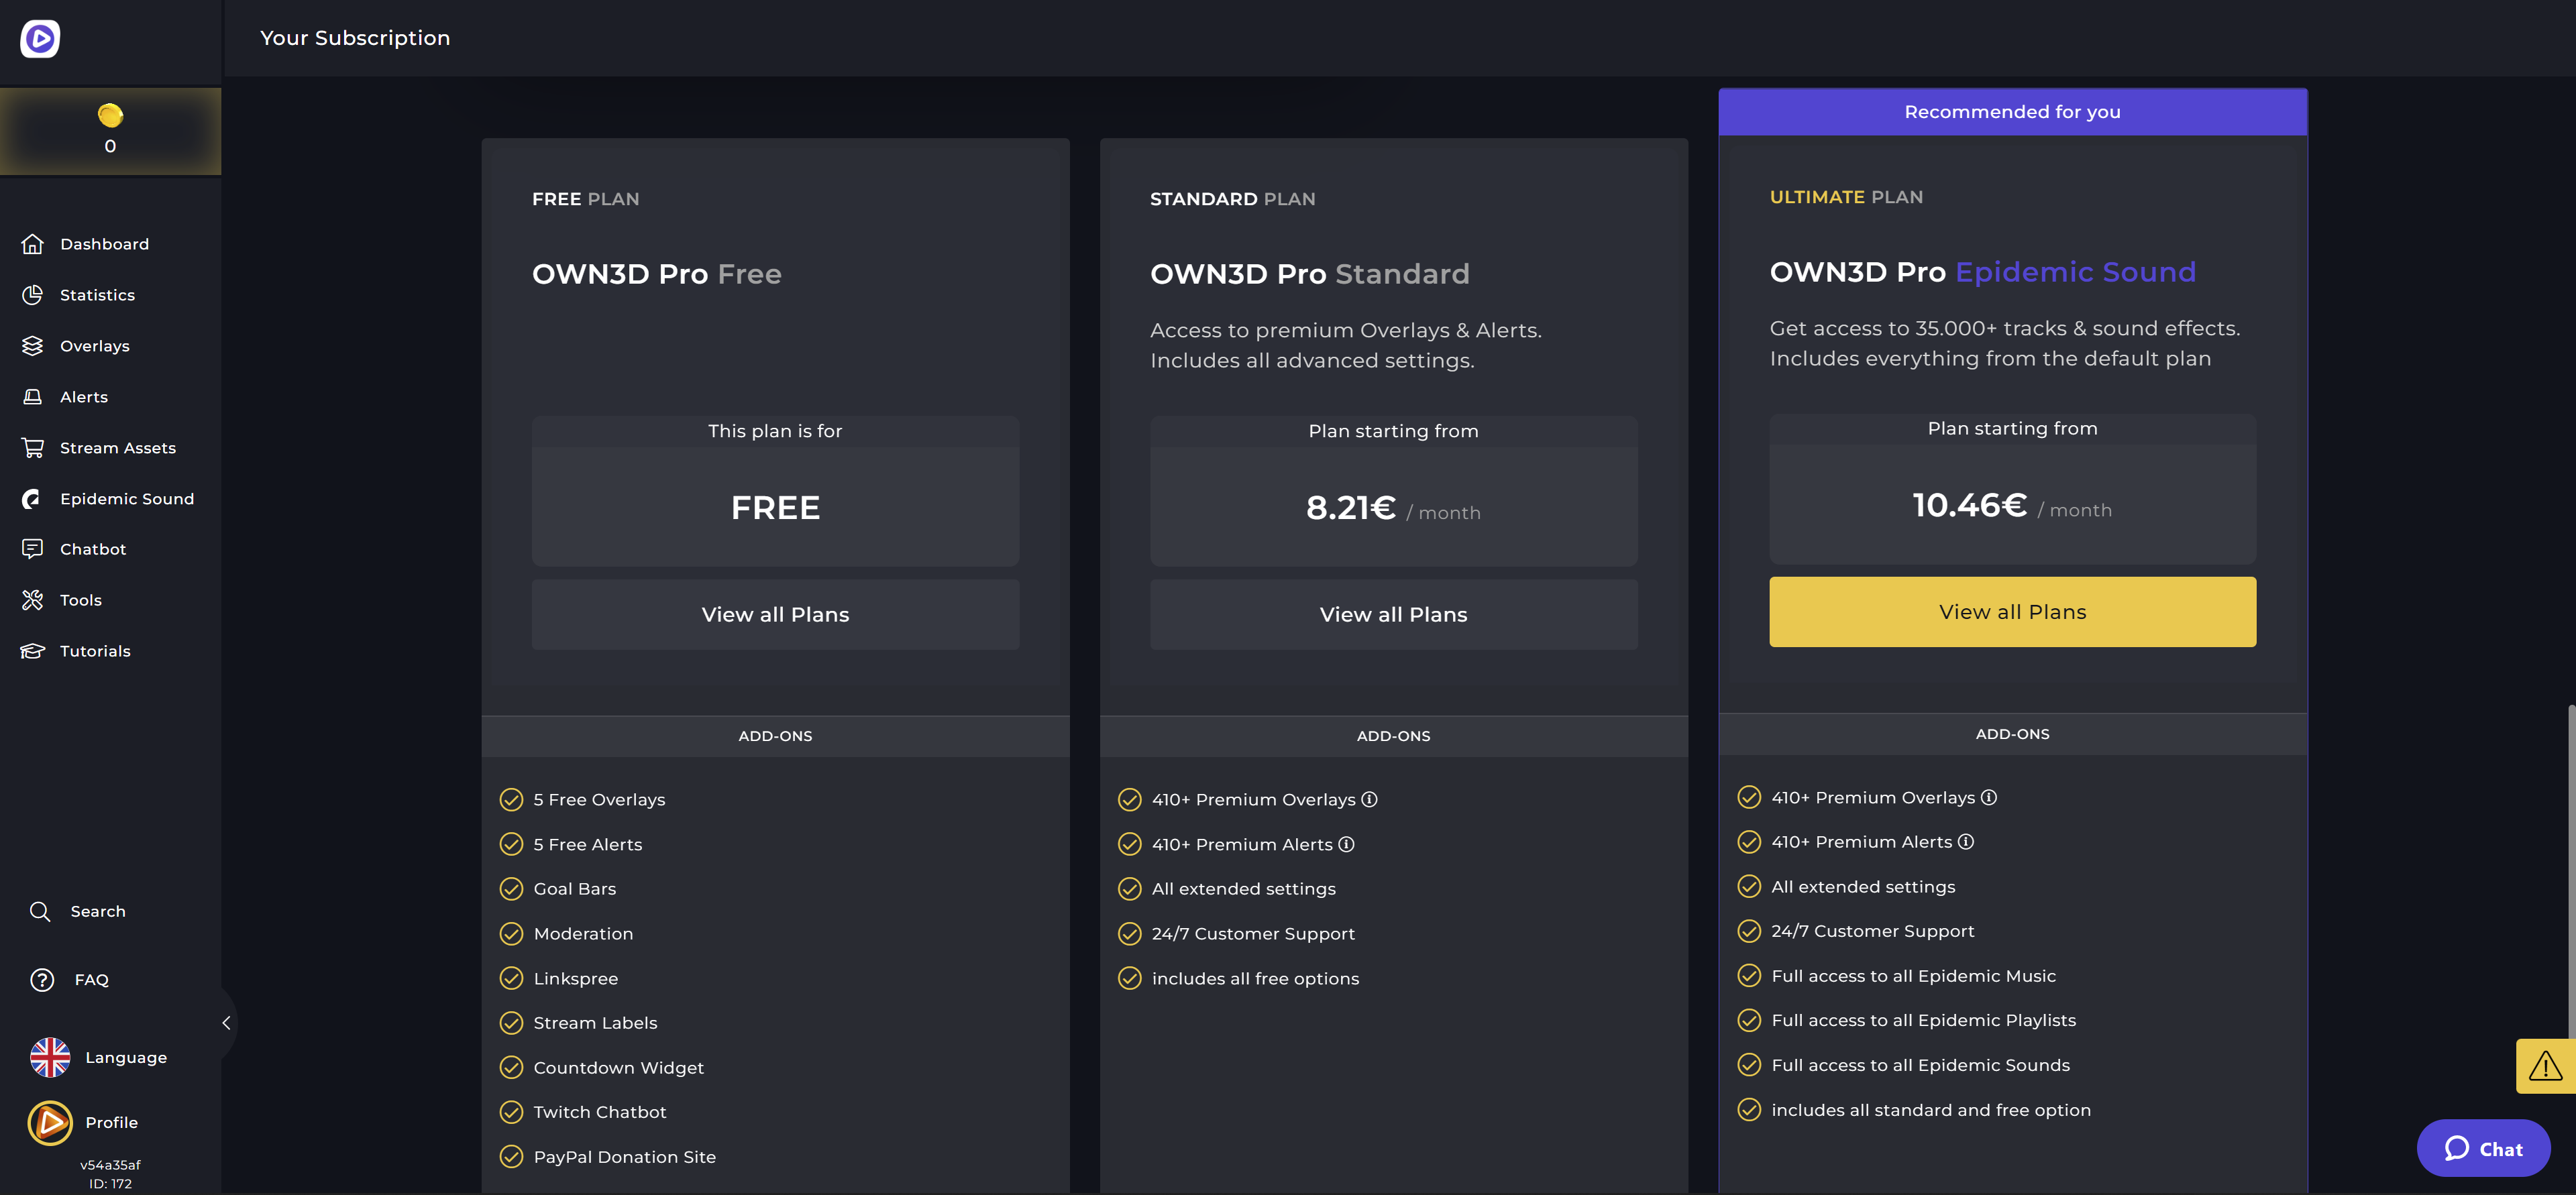
Task: Select Statistics tab in sidebar
Action: (95, 296)
